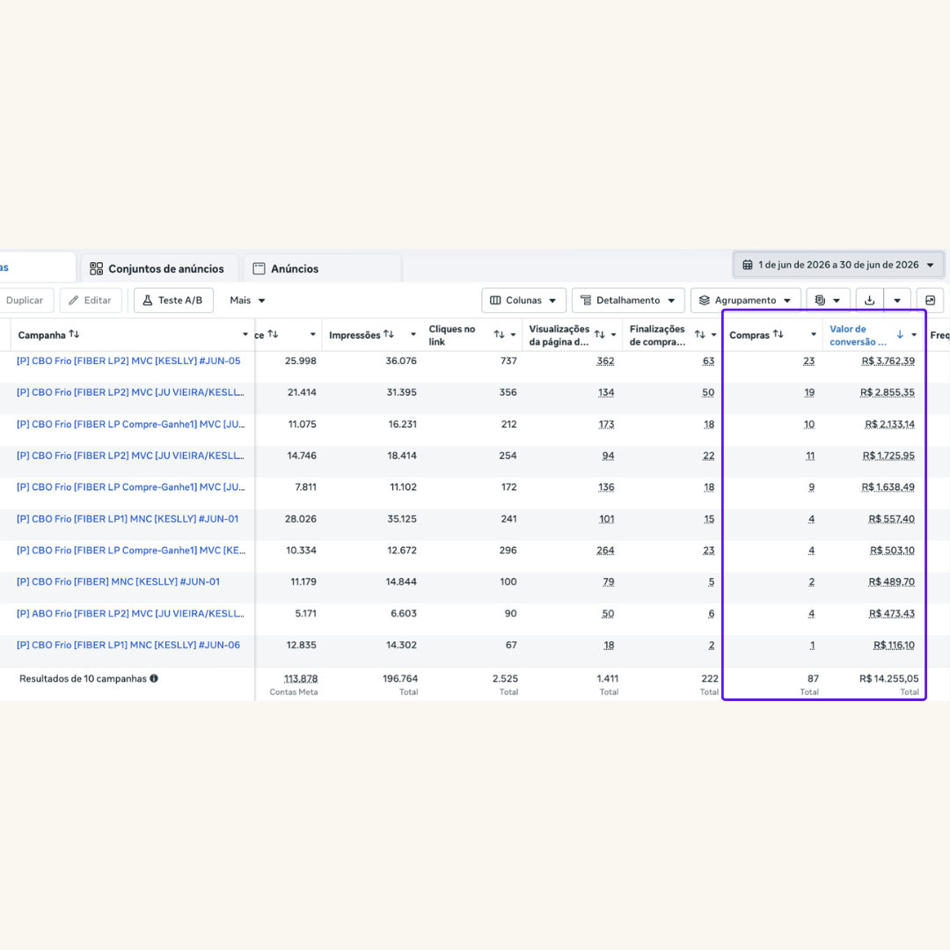The width and height of the screenshot is (950, 950).
Task: Click info icon beside Resultados de 10 campanhas
Action: click(x=154, y=678)
